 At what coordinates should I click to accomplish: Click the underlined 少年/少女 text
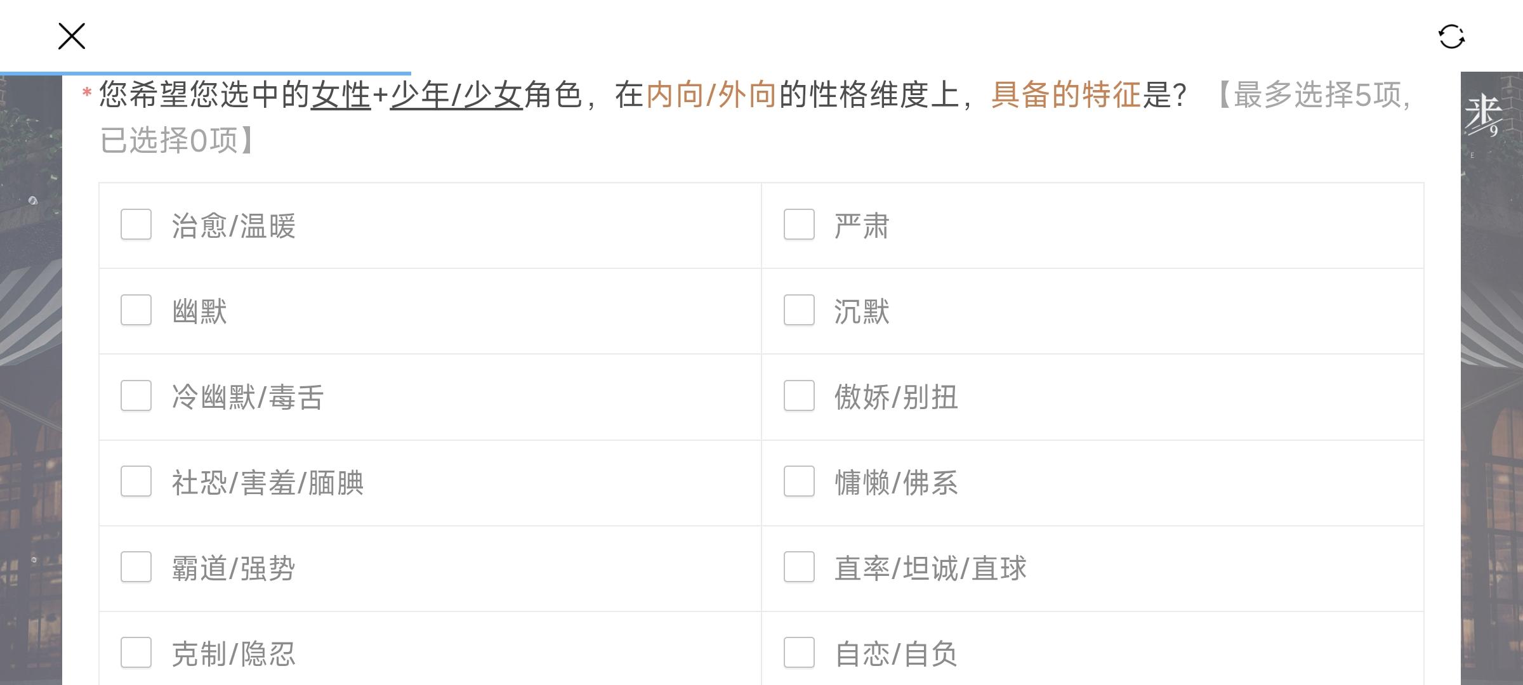point(456,95)
